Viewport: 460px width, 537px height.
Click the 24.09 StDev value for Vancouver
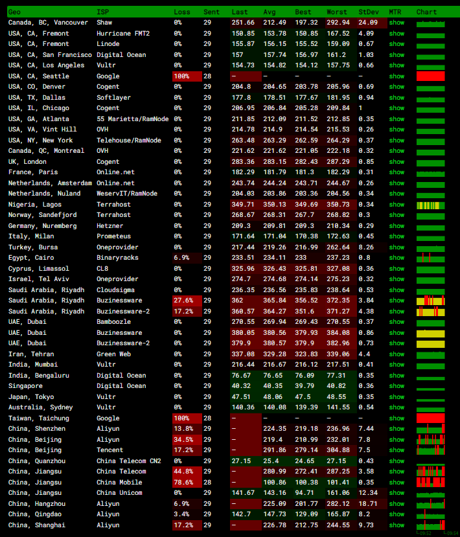368,23
